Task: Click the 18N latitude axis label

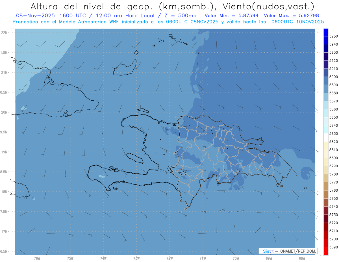Action: pyautogui.click(x=5, y=192)
